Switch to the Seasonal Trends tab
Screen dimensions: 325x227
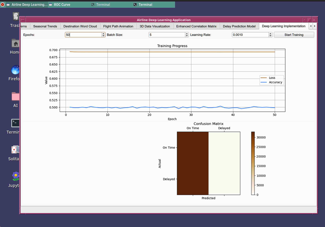(45, 26)
